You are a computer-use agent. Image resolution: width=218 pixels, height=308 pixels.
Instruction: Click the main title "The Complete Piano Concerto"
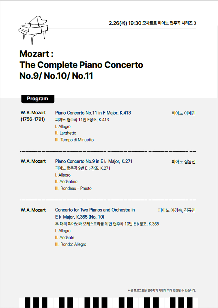pos(81,65)
